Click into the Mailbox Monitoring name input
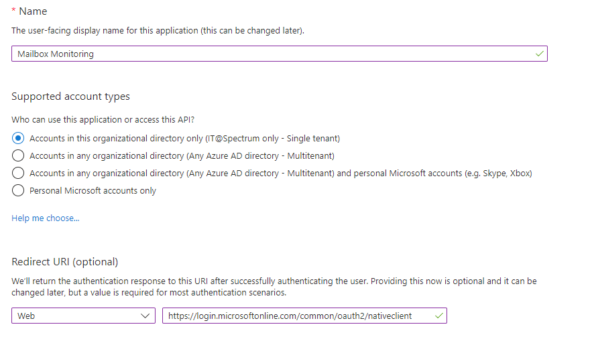The width and height of the screenshot is (594, 337). 280,54
